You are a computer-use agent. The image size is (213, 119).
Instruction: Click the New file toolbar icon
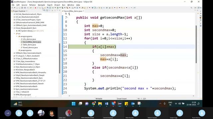tap(12, 8)
